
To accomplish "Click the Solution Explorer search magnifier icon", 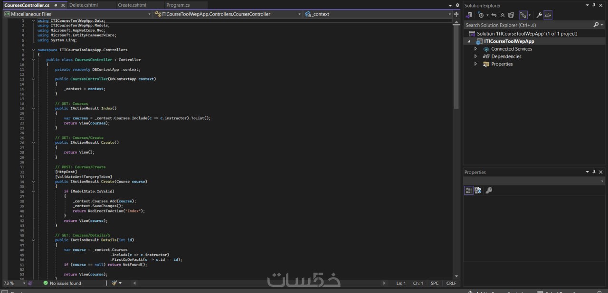I will 597,25.
